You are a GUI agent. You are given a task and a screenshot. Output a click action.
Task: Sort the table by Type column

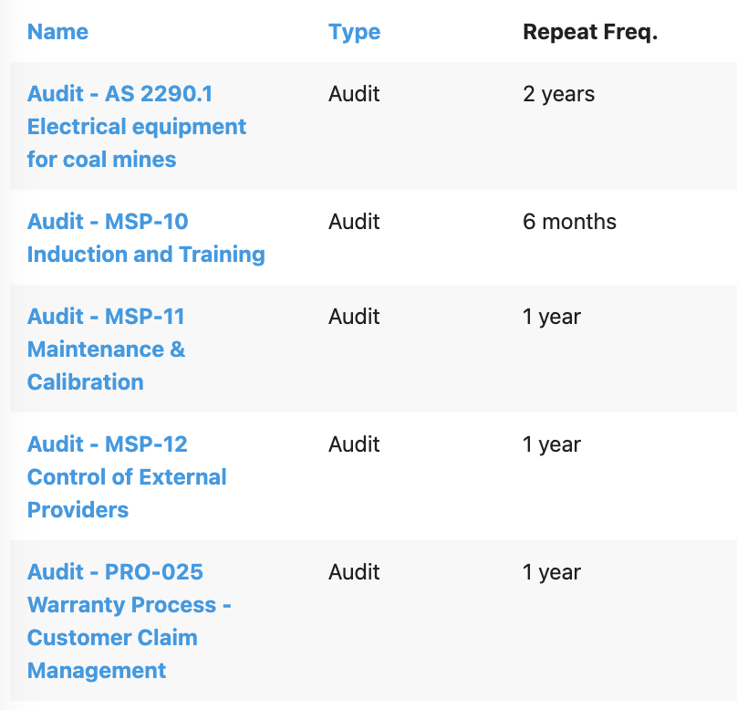tap(354, 32)
